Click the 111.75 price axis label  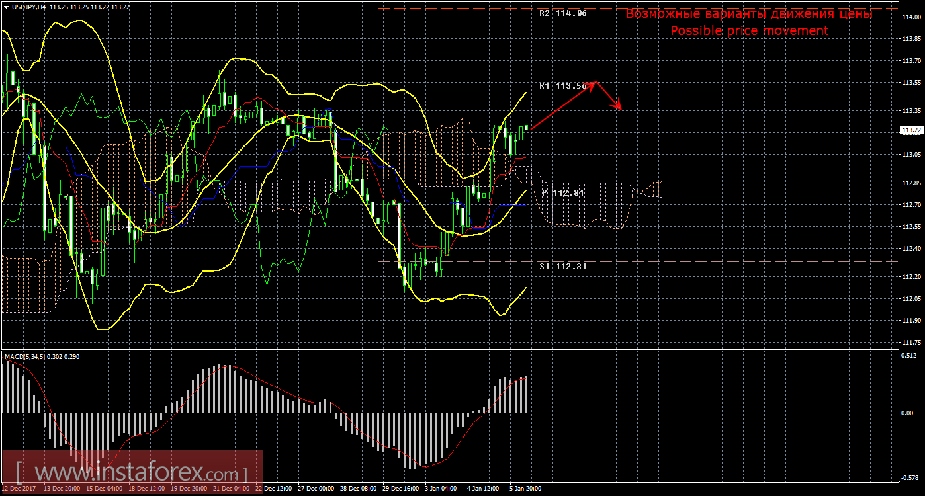tap(912, 343)
